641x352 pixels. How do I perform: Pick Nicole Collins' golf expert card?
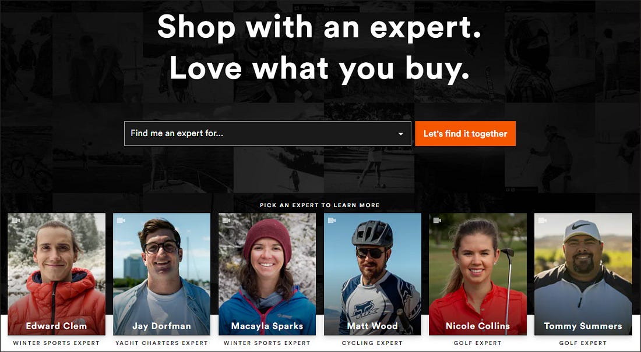[478, 274]
